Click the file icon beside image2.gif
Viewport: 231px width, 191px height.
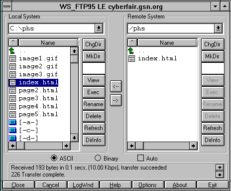(x=13, y=66)
